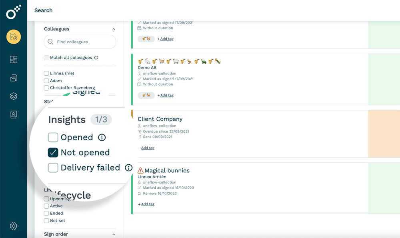Check the Linnea (me) colleague filter

click(46, 73)
